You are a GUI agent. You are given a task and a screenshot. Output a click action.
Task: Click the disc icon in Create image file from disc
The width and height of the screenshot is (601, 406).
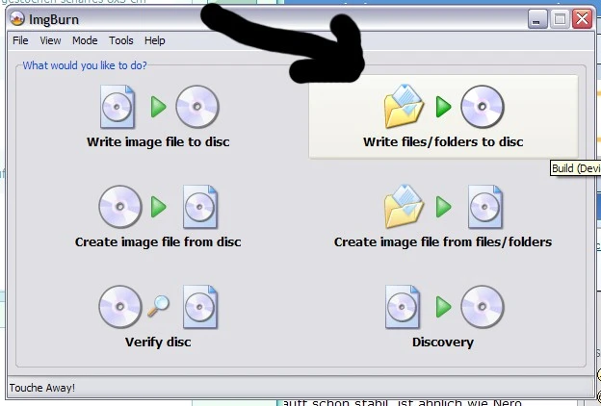click(120, 207)
